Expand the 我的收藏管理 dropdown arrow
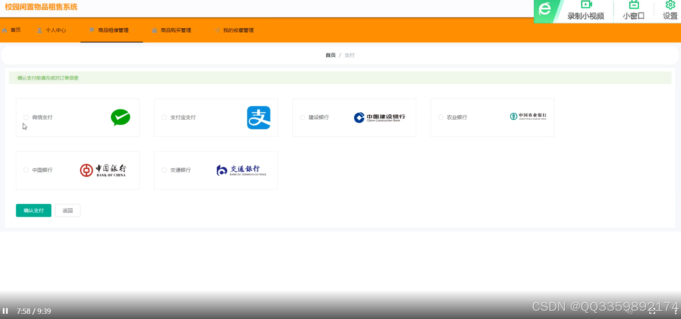The image size is (681, 319). [x=259, y=30]
